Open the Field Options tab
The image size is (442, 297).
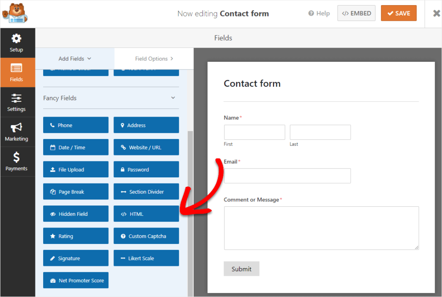point(153,58)
